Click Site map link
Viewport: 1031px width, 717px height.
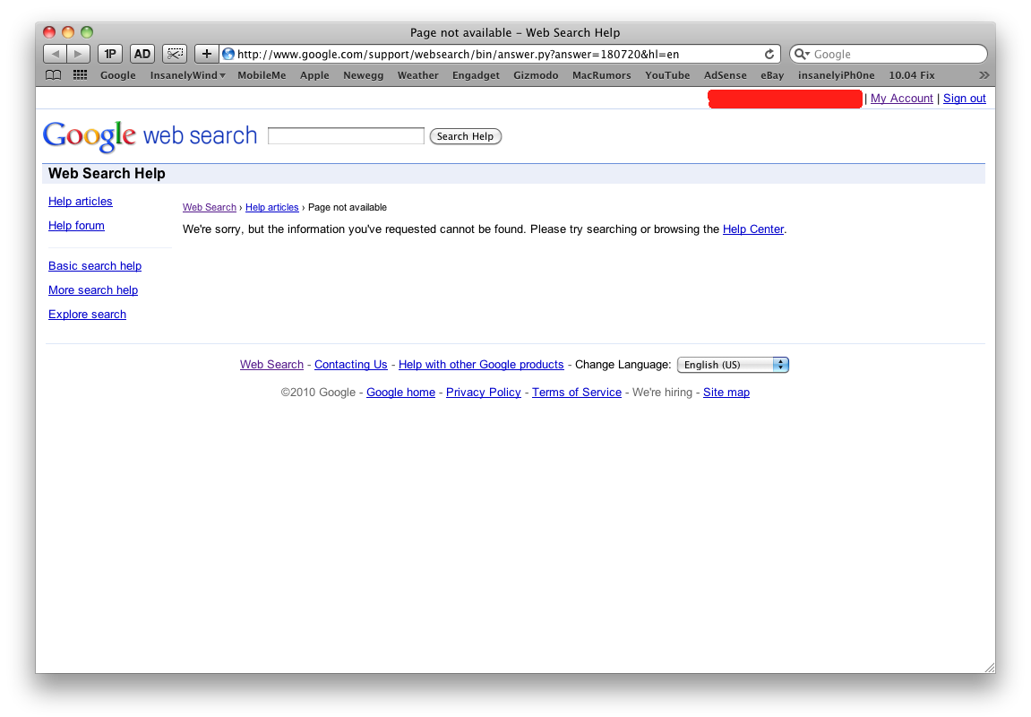pos(726,392)
